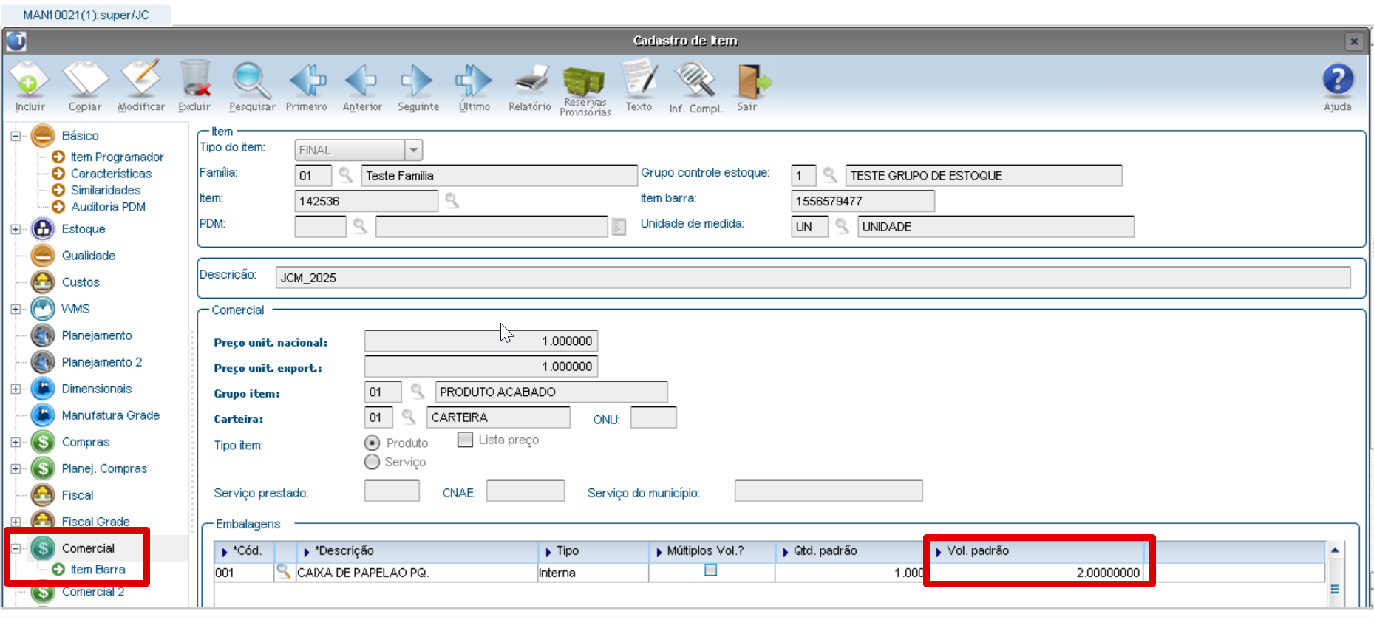The height and width of the screenshot is (617, 1374).
Task: Open Item Programador in tree
Action: (117, 157)
